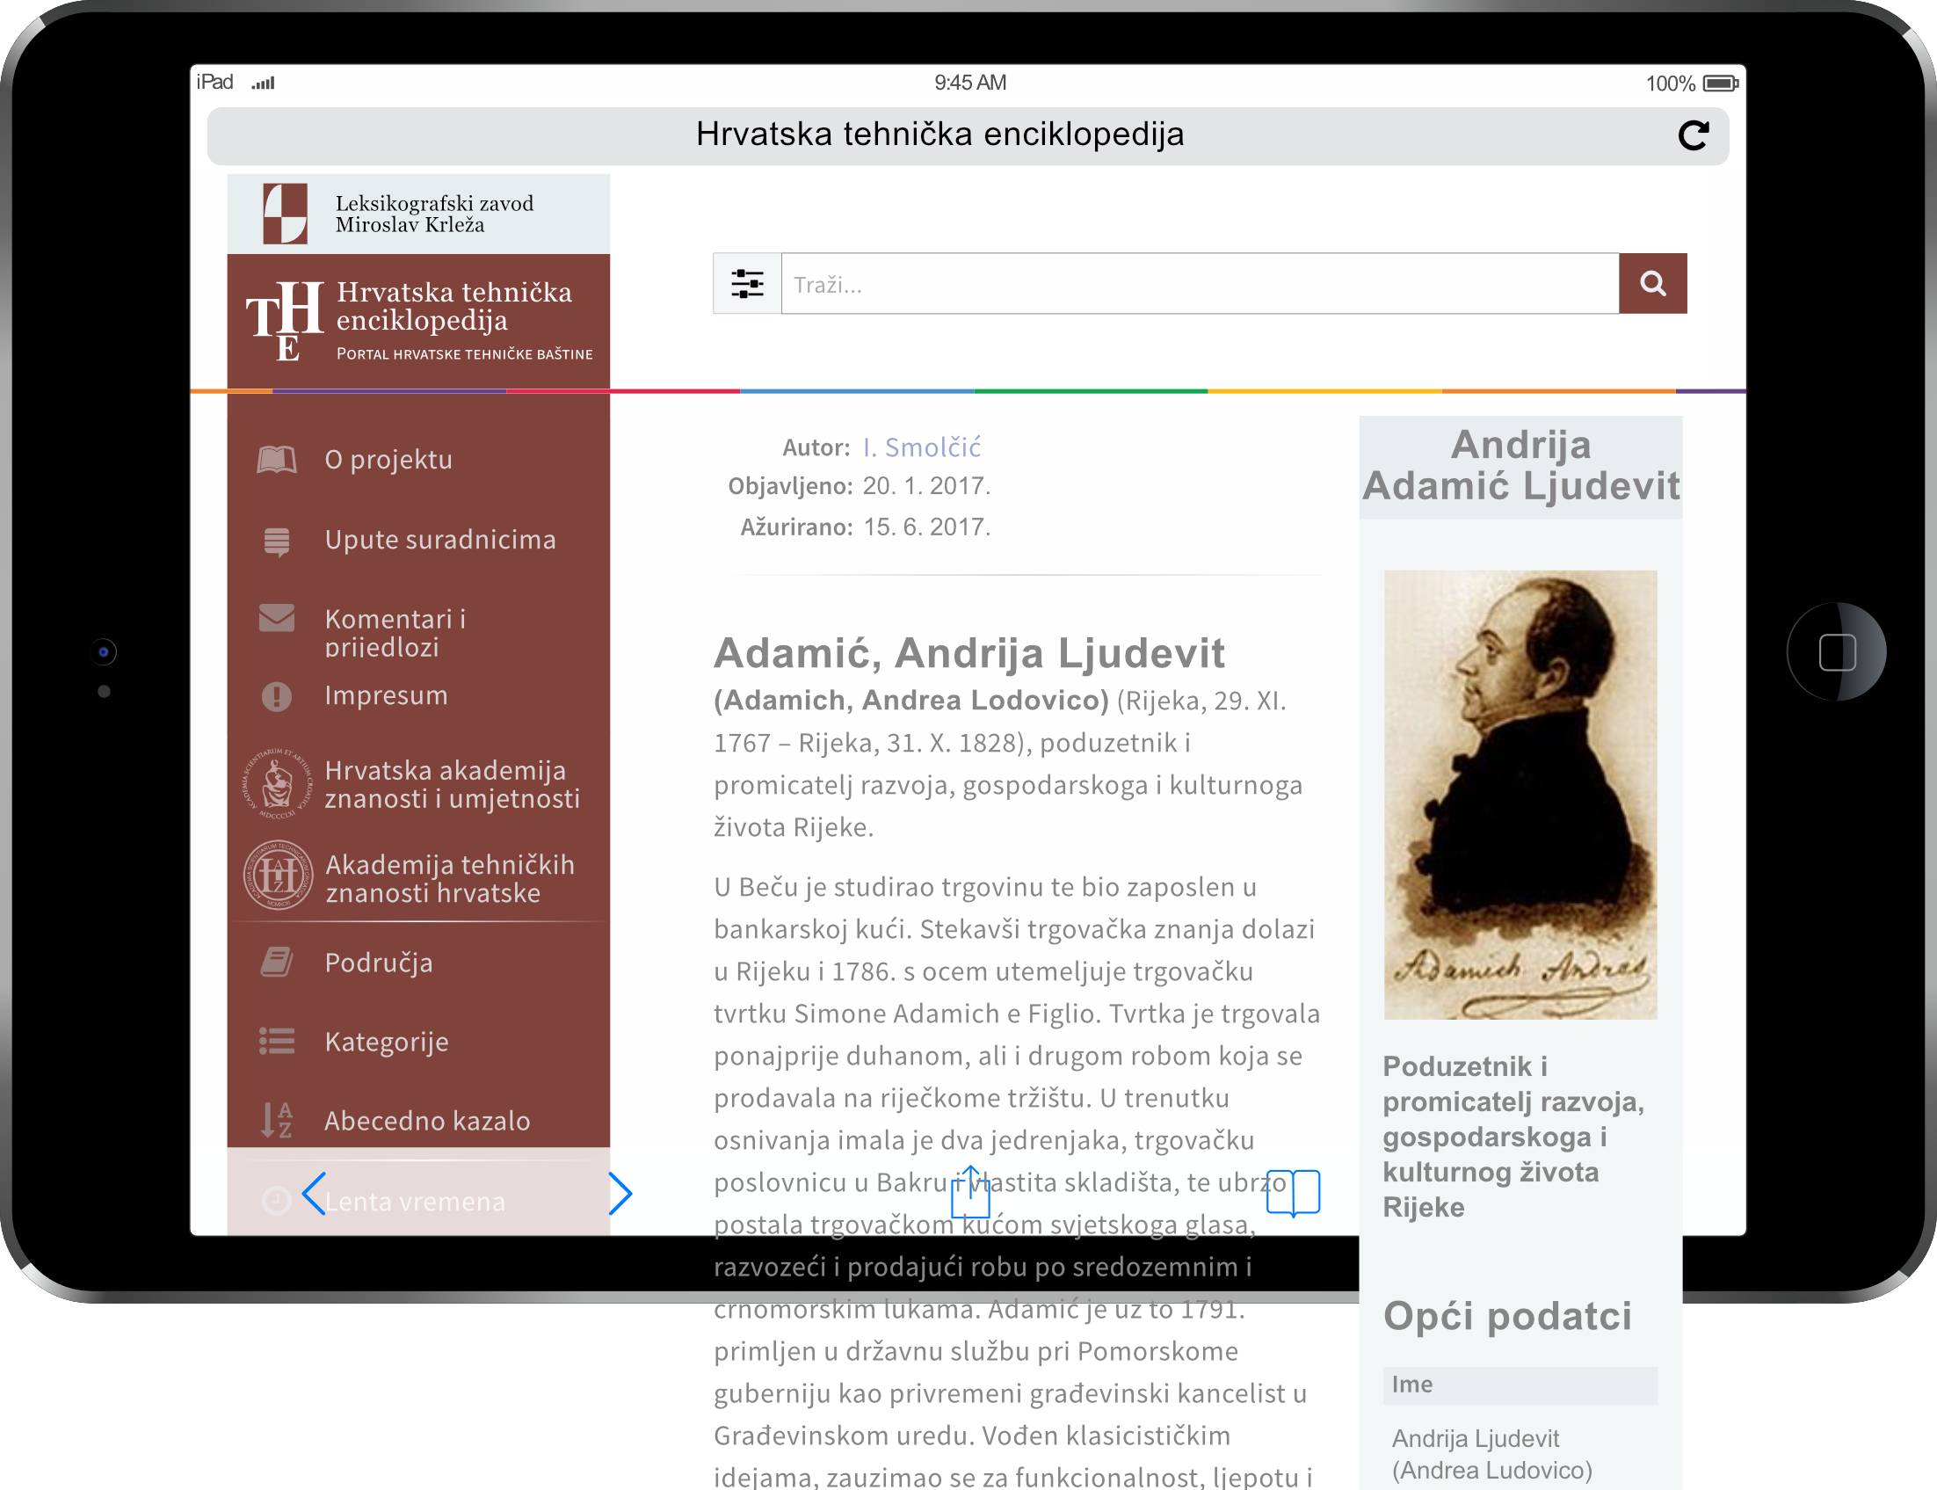The width and height of the screenshot is (1937, 1490).
Task: Select Upute suradnicima in the sidebar
Action: pyautogui.click(x=439, y=539)
